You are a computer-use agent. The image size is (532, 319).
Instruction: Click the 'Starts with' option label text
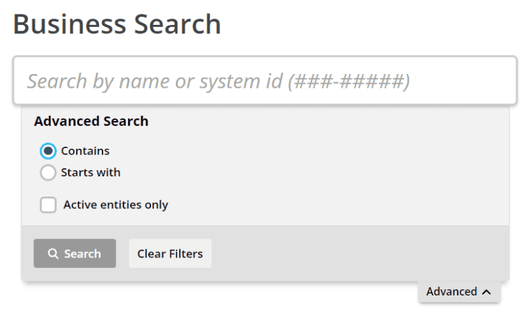91,173
